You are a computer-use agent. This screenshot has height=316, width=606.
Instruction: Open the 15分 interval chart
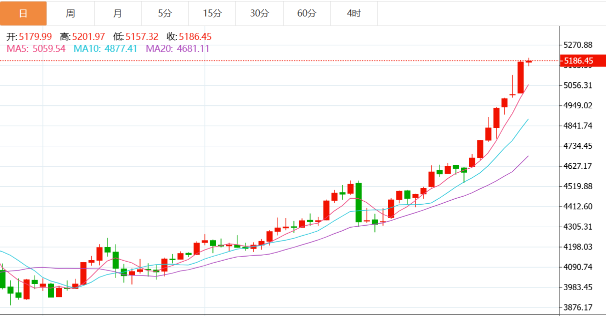click(212, 13)
